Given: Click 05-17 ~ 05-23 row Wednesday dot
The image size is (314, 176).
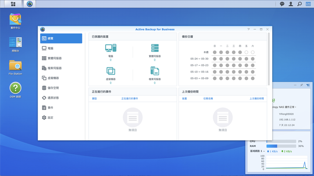Looking at the screenshot, I should pyautogui.click(x=234, y=65).
